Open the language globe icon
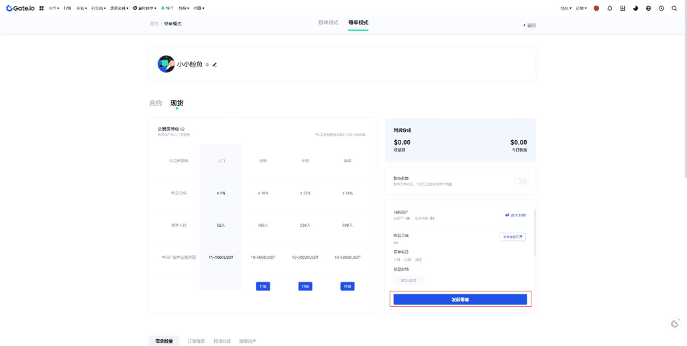Viewport: 687px width, 346px height. [648, 8]
